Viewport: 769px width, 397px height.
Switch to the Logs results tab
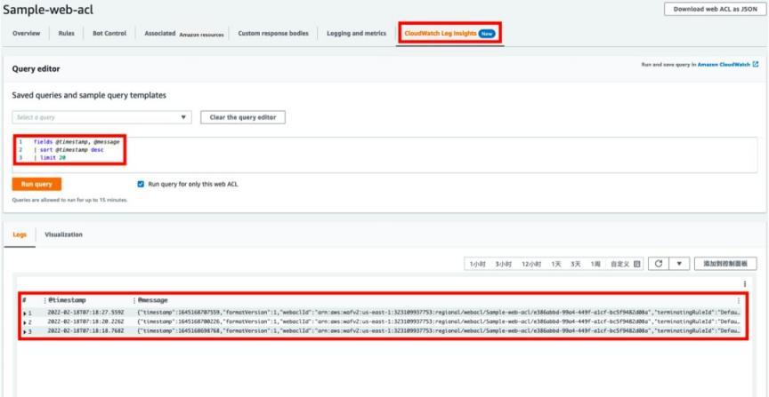point(20,234)
